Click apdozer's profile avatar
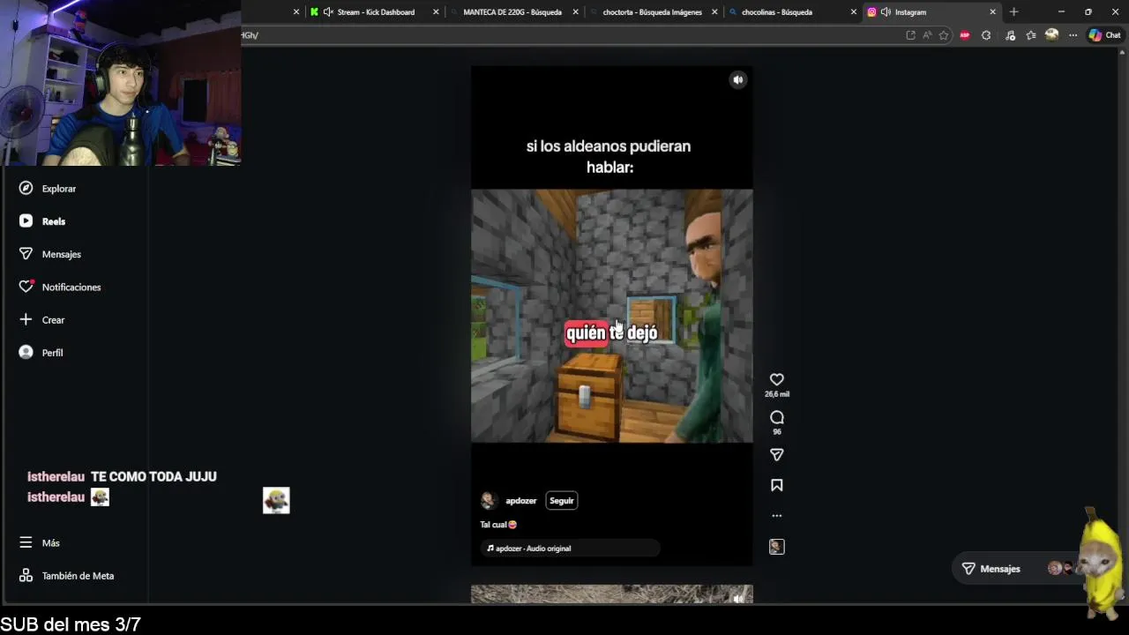This screenshot has height=635, width=1129. click(489, 500)
